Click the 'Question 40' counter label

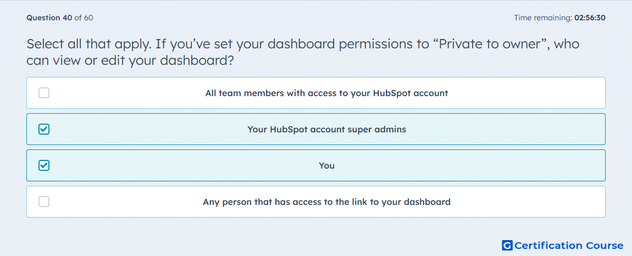[49, 18]
